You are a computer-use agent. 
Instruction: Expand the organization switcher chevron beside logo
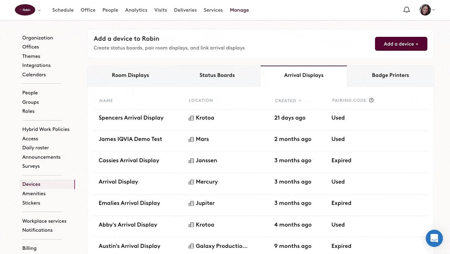[x=39, y=10]
